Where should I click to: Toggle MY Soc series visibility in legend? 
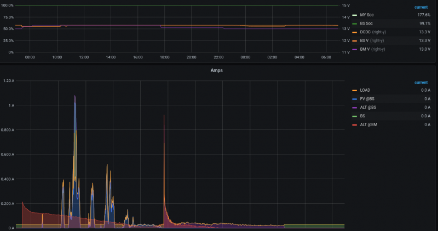pyautogui.click(x=367, y=16)
